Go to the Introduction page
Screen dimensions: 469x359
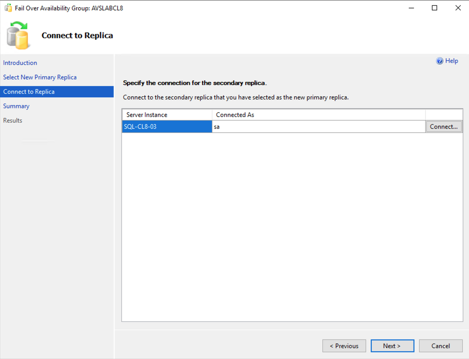20,63
